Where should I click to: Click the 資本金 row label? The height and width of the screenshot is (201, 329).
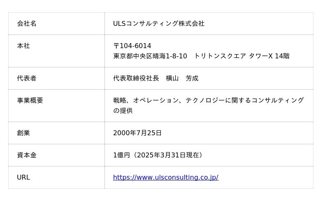[27, 155]
